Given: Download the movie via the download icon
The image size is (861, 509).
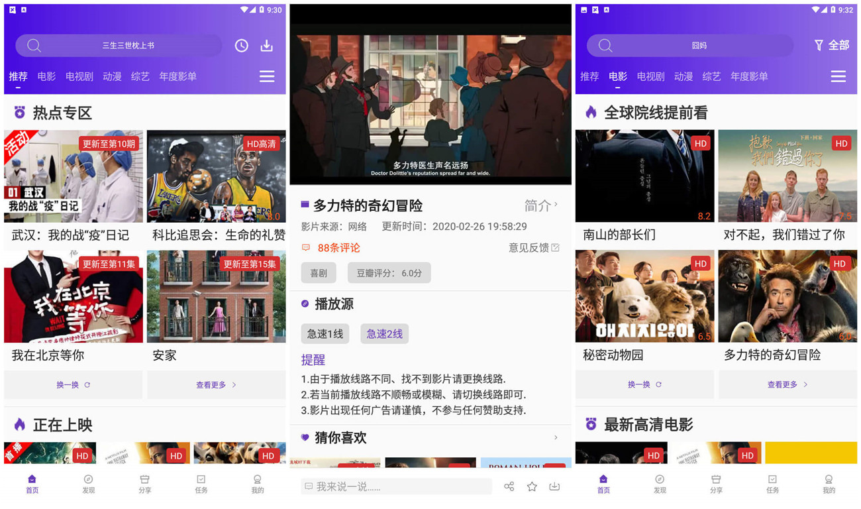Looking at the screenshot, I should click(554, 486).
